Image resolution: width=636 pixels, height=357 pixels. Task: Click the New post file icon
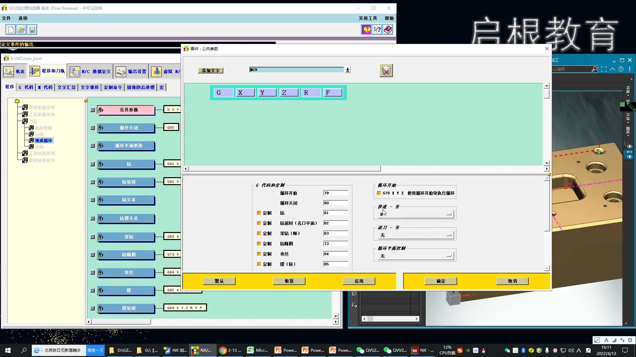coord(11,30)
